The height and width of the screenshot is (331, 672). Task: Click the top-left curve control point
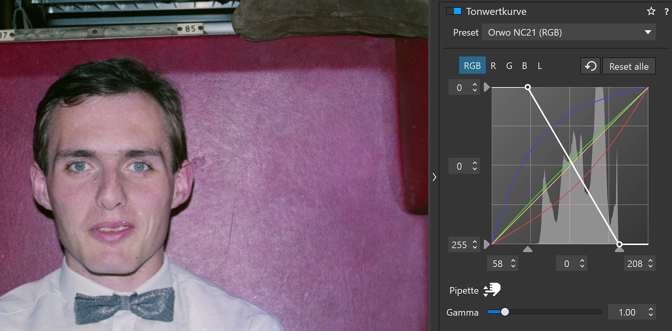click(528, 87)
